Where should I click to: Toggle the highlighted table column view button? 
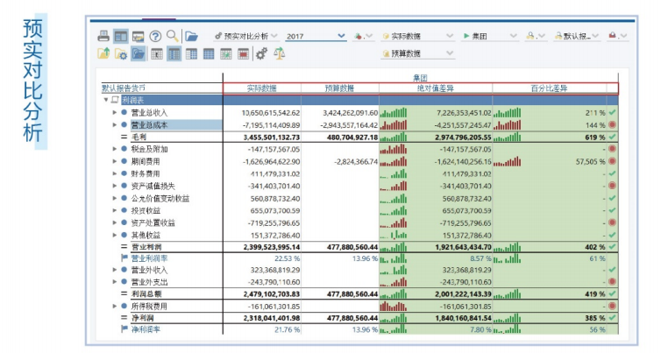[x=174, y=53]
